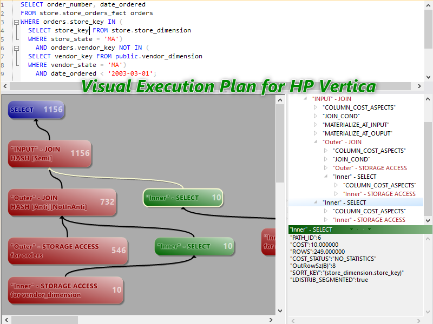This screenshot has height=324, width=433.
Task: Expand JOIN_COND under "Outer" - JOIN
Action: [x=326, y=159]
